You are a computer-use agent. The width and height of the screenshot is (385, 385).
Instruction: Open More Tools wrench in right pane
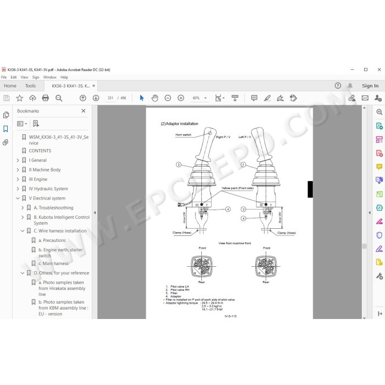click(x=379, y=276)
